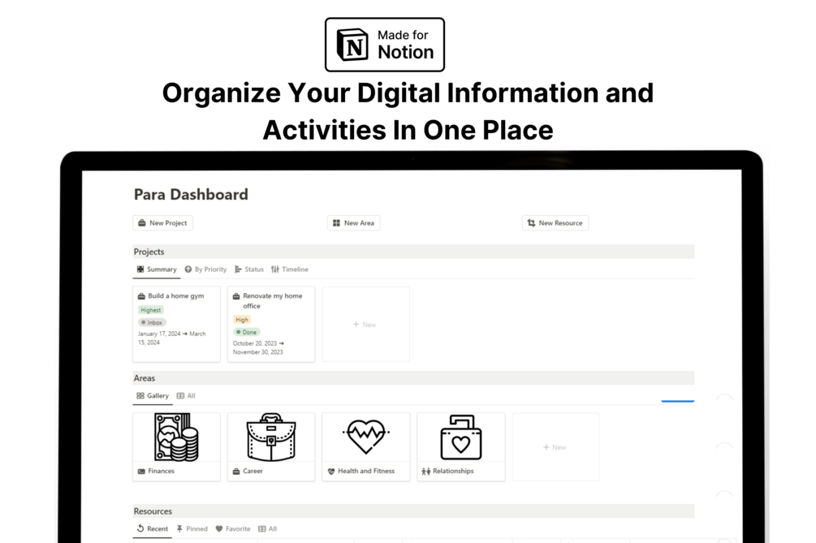Click the Summary tab's board icon
The height and width of the screenshot is (543, 816).
[x=140, y=269]
